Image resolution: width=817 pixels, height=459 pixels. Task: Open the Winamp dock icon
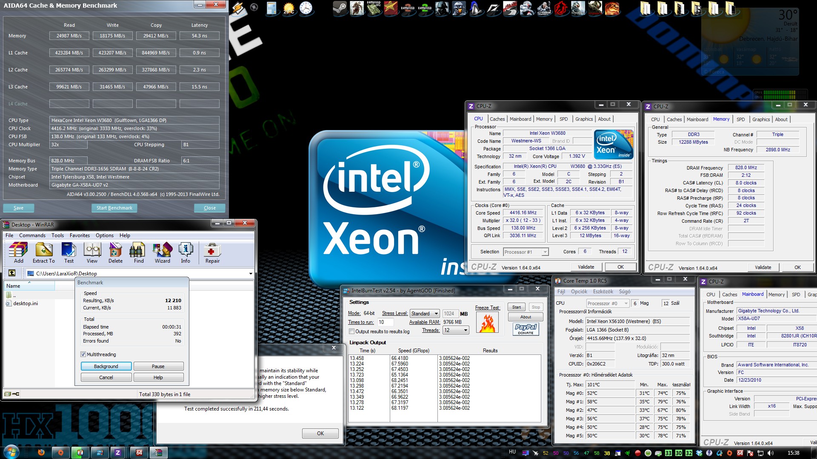tap(238, 8)
